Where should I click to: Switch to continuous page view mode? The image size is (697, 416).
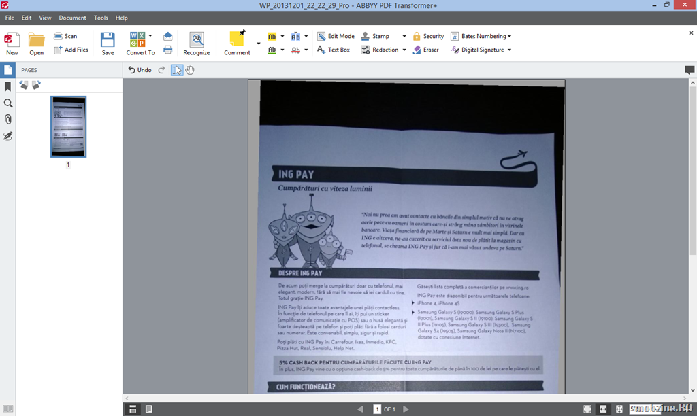coord(133,409)
